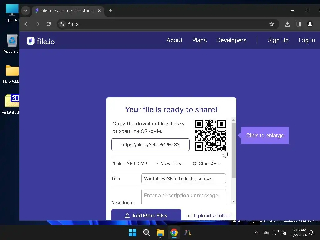Open the Plans page
Image resolution: width=320 pixels, height=240 pixels.
coord(199,40)
